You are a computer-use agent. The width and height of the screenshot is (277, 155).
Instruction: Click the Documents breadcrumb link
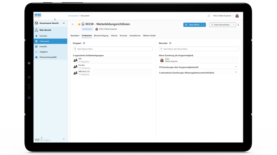coord(73,16)
